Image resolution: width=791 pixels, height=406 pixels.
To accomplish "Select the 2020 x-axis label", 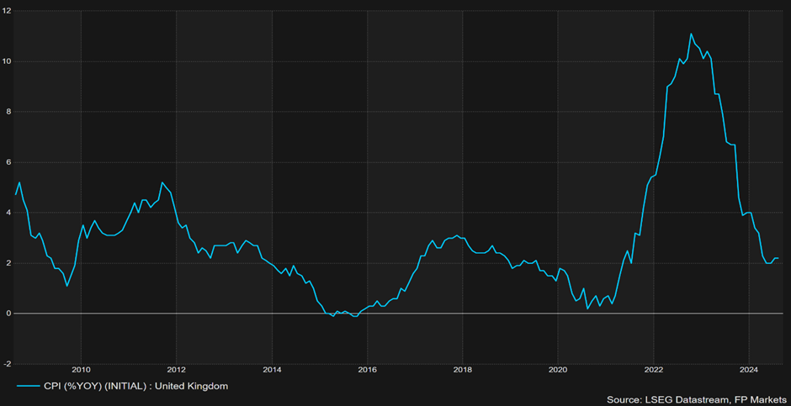I will (558, 370).
